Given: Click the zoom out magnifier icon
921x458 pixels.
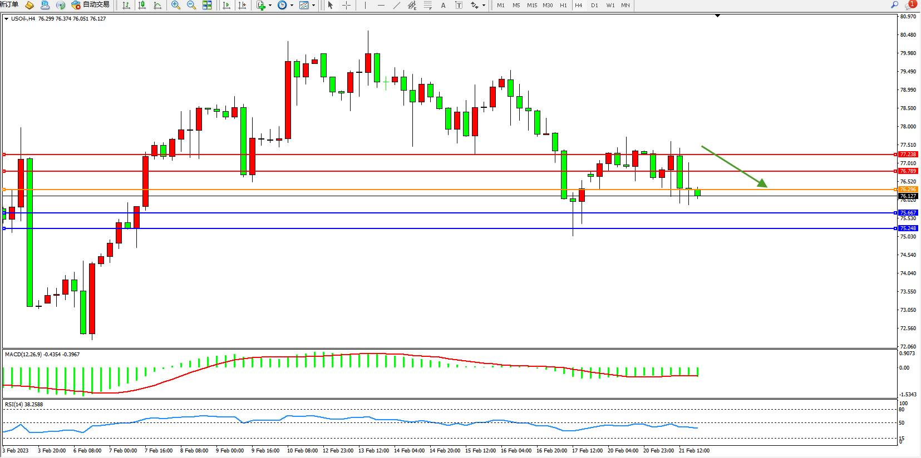Looking at the screenshot, I should [x=191, y=5].
